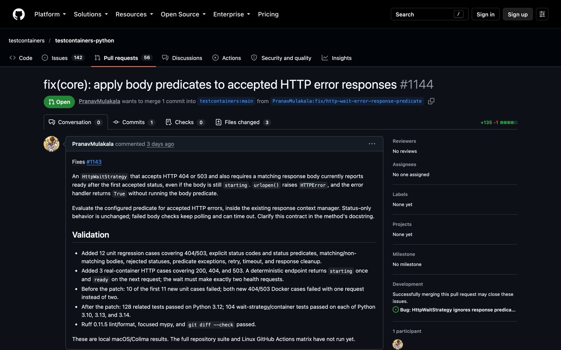561x350 pixels.
Task: Open the GitHub home logo
Action: (x=19, y=14)
